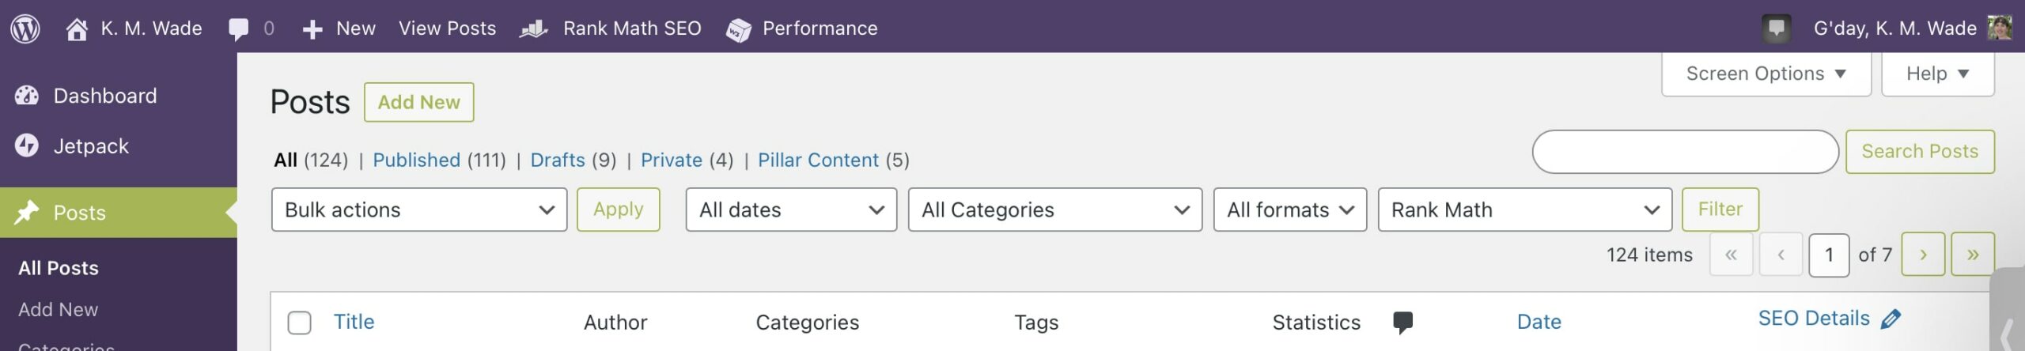Open the Performance cube icon
Image resolution: width=2025 pixels, height=351 pixels.
click(x=738, y=30)
